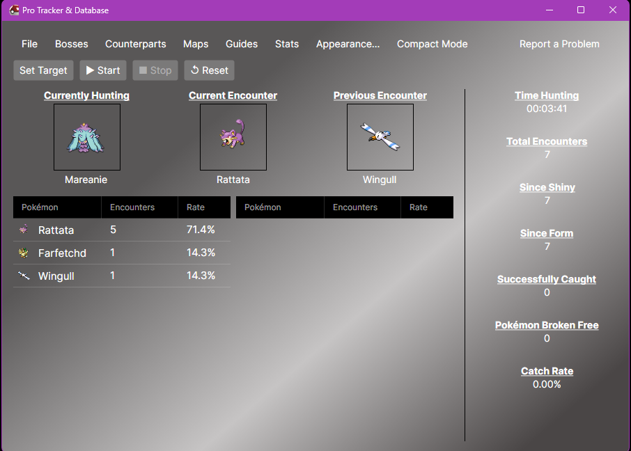Maximize the Pro Tracker window
Screen dimensions: 631x451
point(581,10)
